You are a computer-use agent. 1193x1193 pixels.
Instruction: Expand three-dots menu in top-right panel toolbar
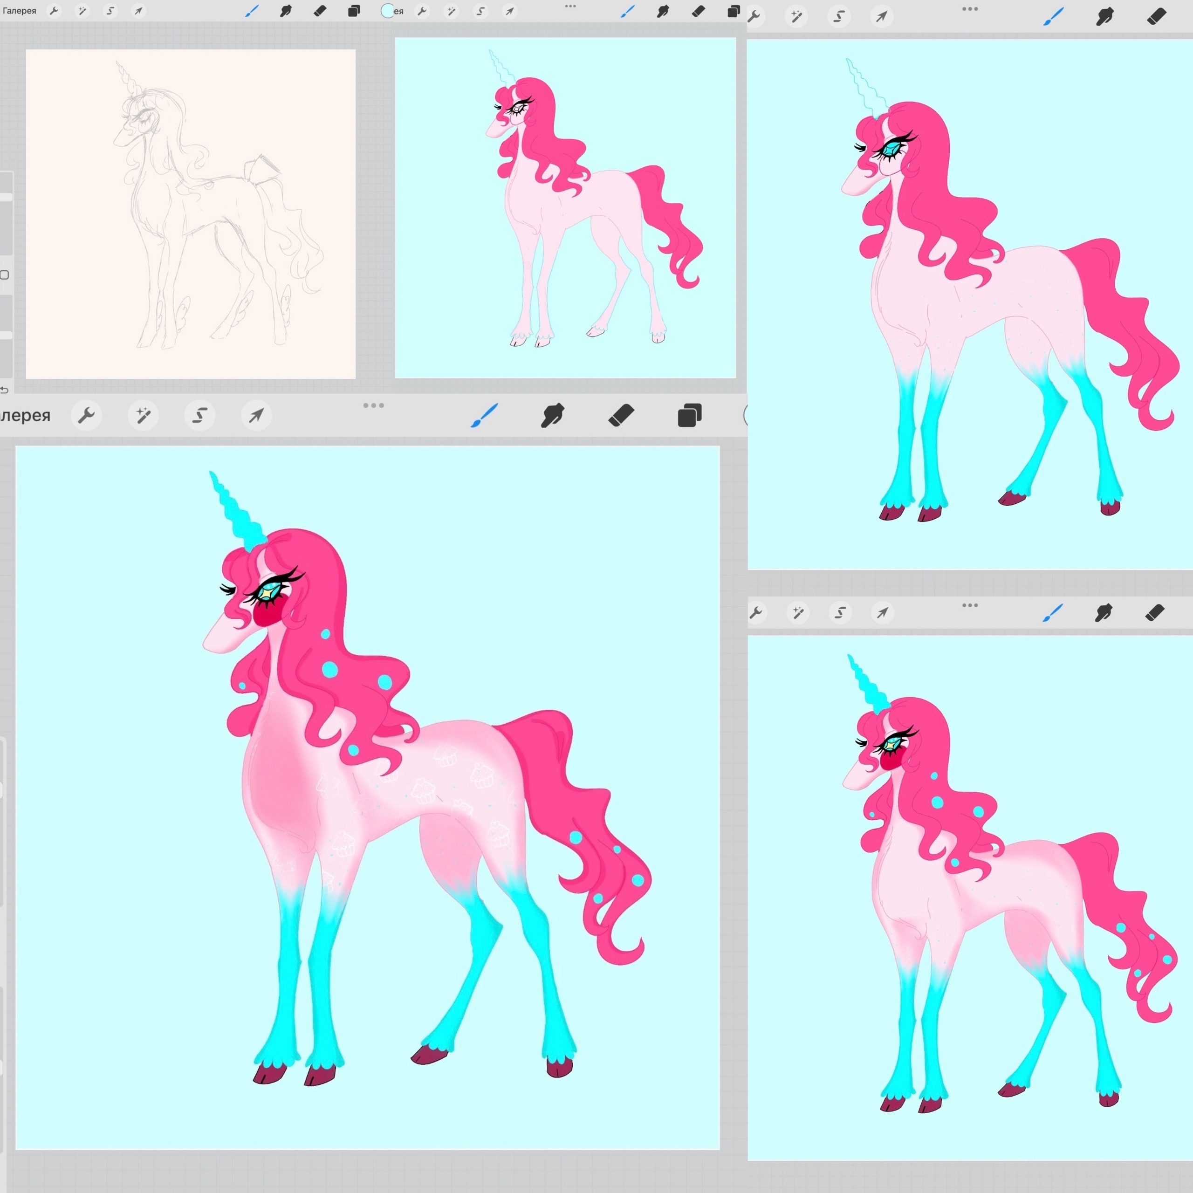tap(970, 9)
